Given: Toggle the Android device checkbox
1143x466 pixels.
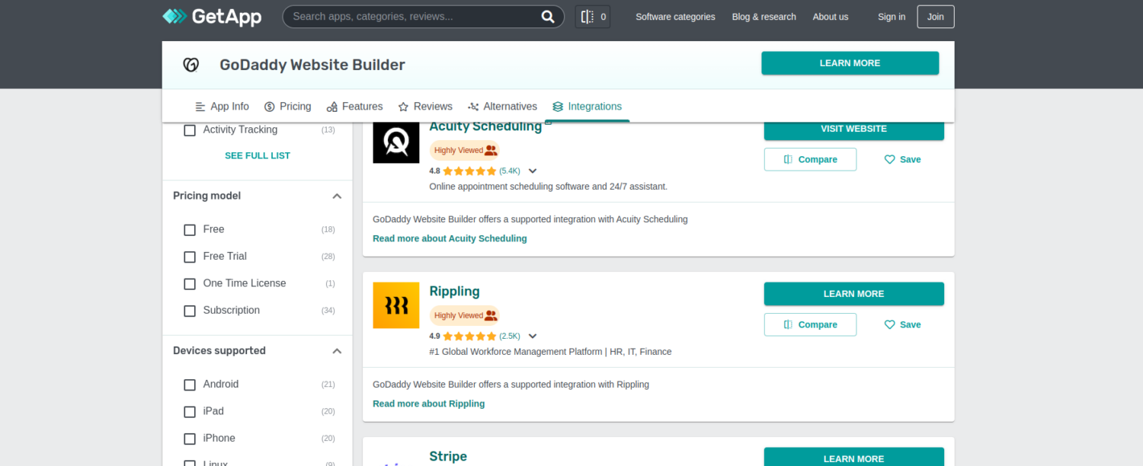Looking at the screenshot, I should pyautogui.click(x=190, y=385).
